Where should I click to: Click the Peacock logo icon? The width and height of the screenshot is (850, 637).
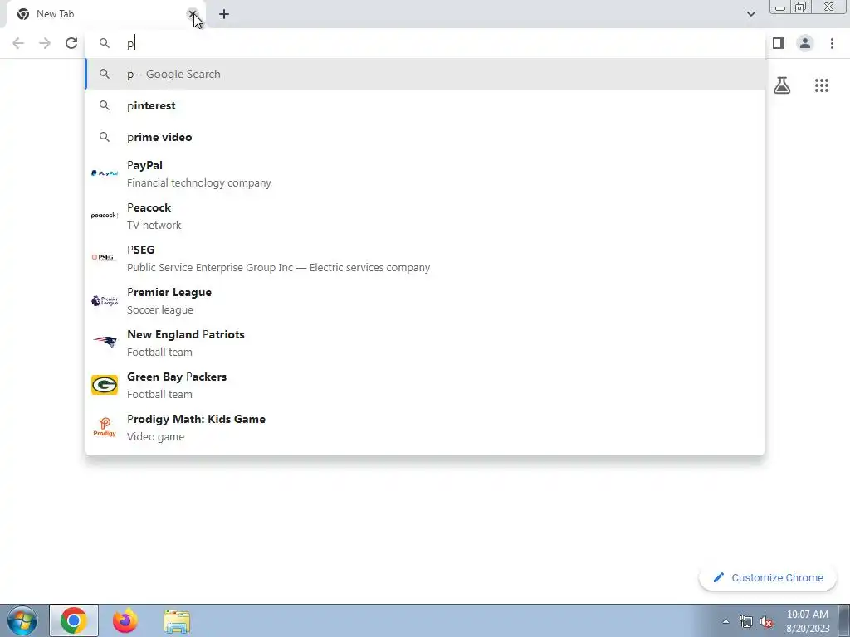point(105,216)
